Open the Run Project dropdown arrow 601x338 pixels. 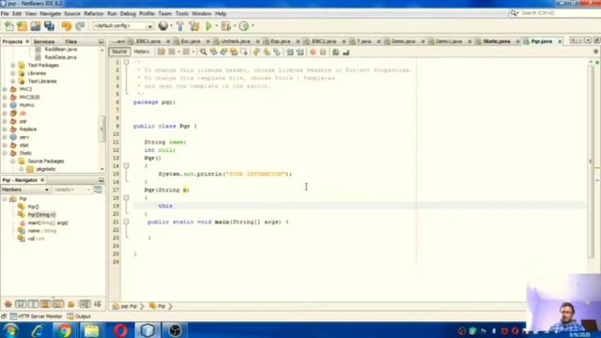(217, 26)
